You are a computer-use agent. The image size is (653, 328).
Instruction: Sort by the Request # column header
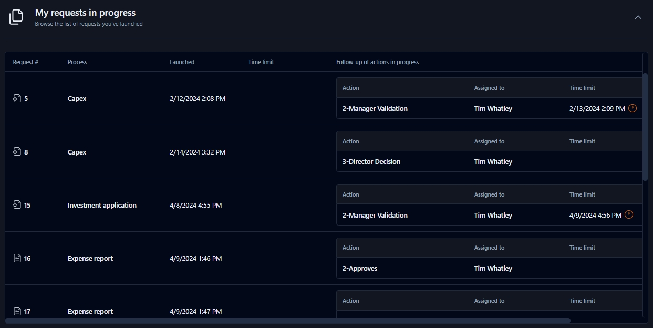(25, 62)
